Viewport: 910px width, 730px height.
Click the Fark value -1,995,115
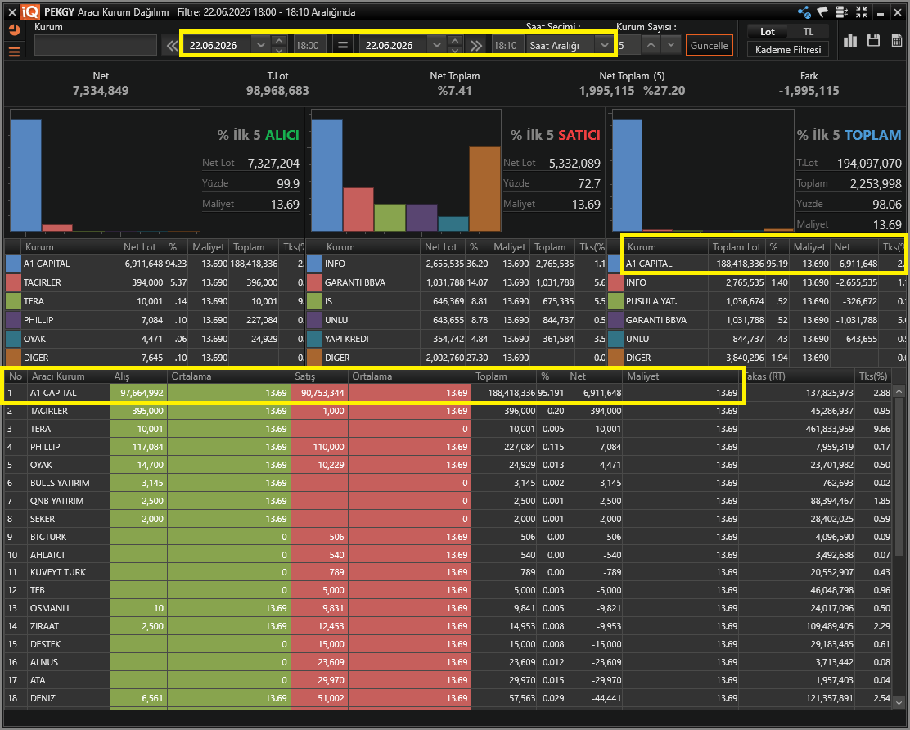(x=809, y=91)
